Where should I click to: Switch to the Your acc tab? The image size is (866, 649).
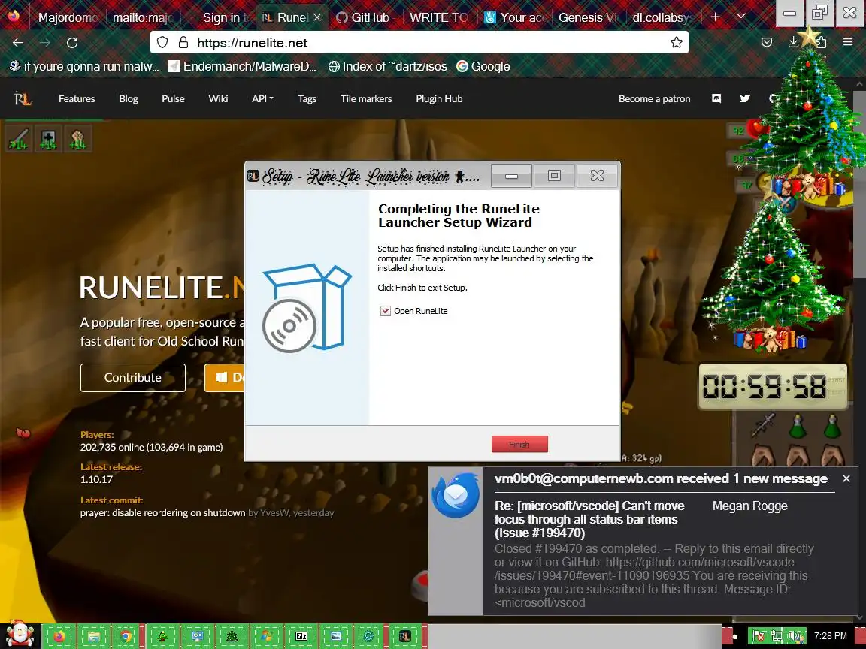tap(515, 17)
